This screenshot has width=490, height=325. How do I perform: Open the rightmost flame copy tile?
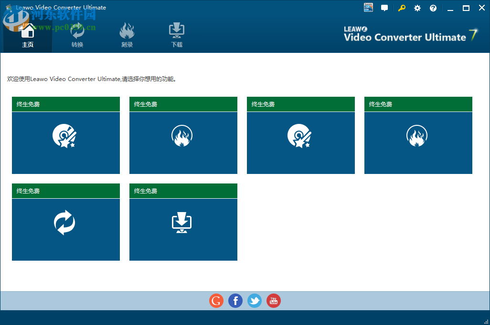418,142
